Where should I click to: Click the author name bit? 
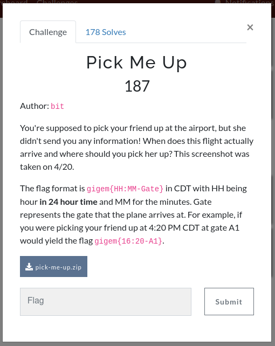[x=57, y=106]
